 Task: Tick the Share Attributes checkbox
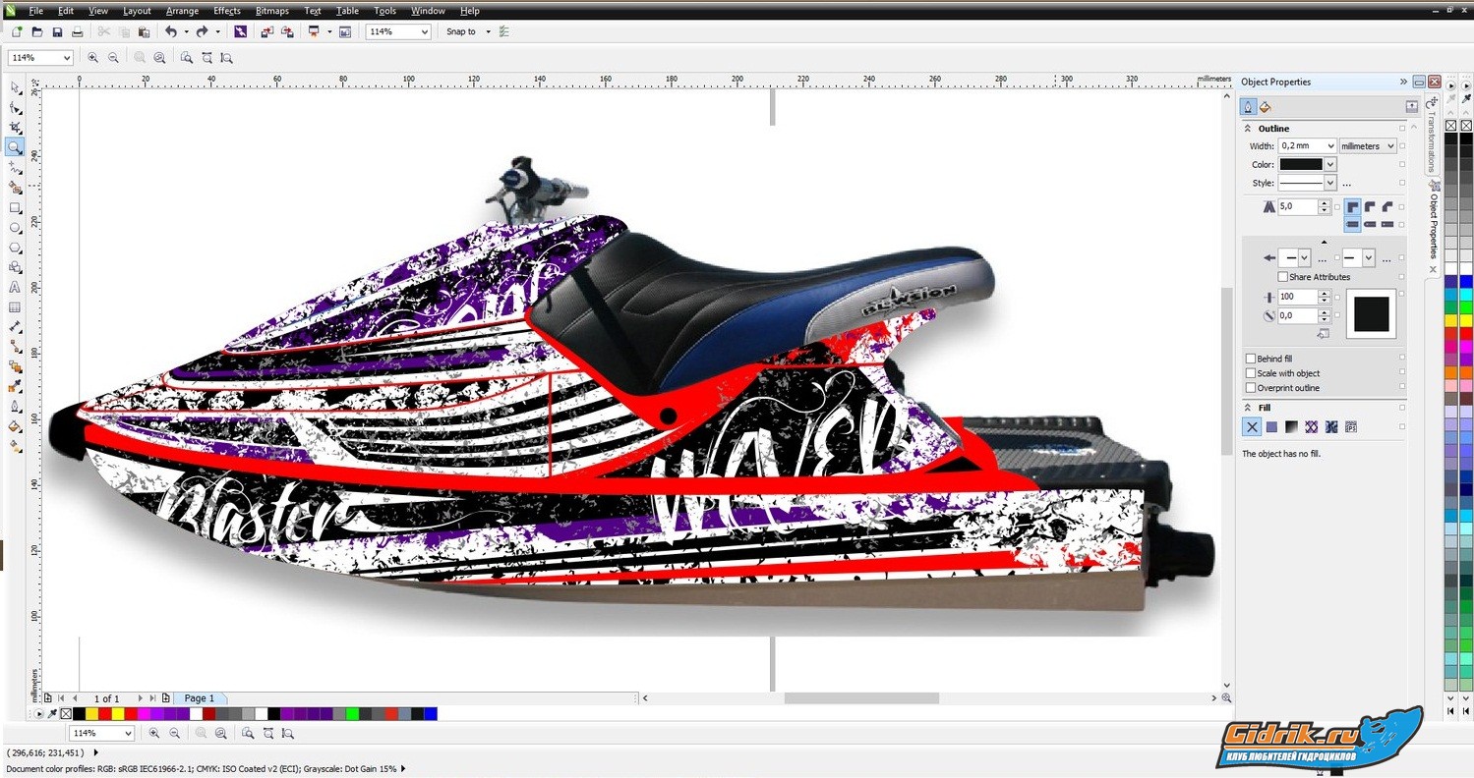coord(1282,278)
